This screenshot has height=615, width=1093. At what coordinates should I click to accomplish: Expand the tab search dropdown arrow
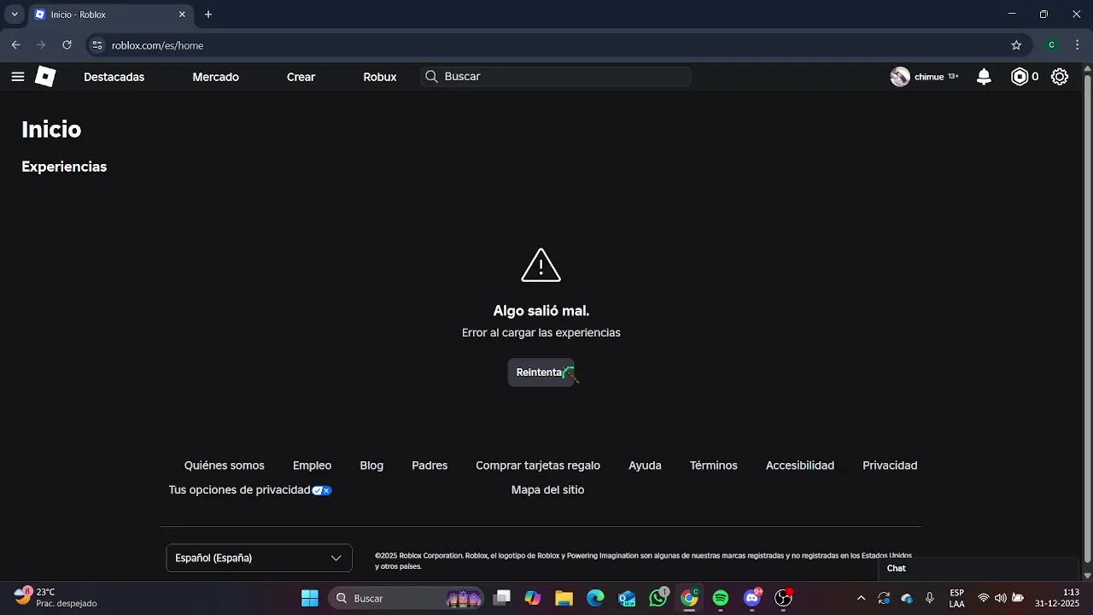(15, 15)
